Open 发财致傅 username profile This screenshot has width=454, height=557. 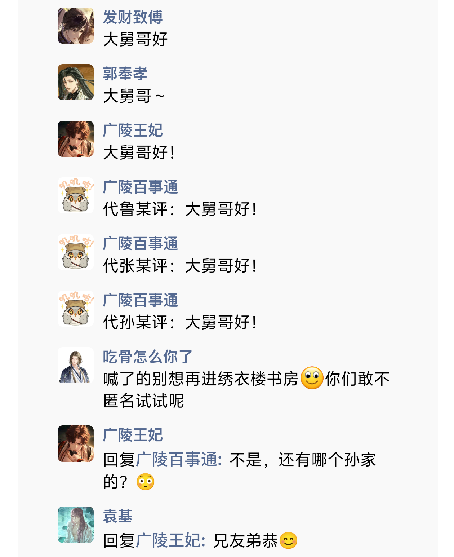click(x=133, y=17)
